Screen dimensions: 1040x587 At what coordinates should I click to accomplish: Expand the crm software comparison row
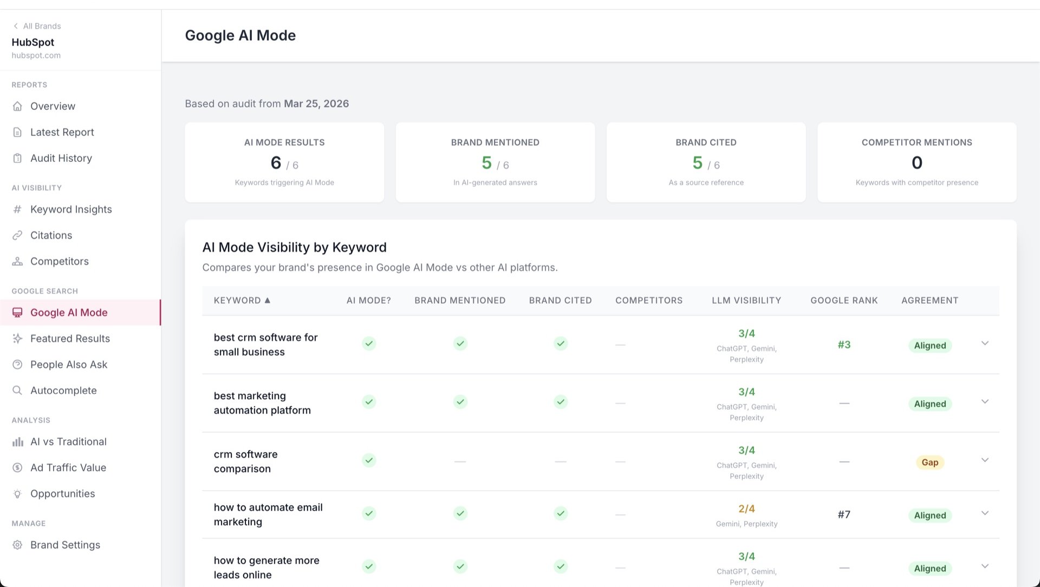click(985, 460)
